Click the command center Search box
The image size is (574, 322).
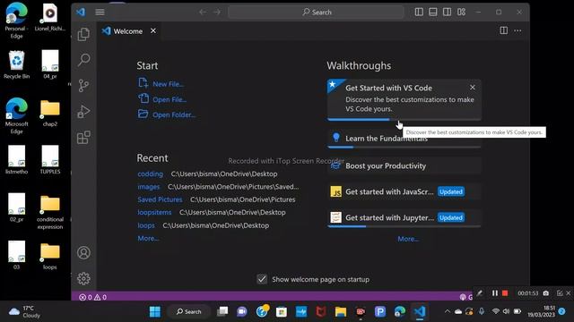point(316,12)
